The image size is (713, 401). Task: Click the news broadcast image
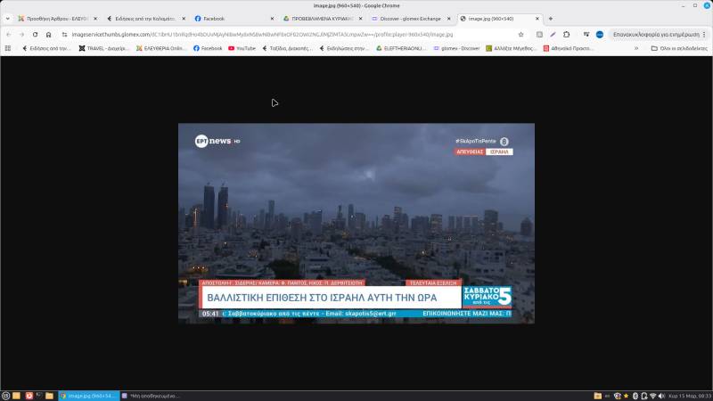click(x=356, y=223)
